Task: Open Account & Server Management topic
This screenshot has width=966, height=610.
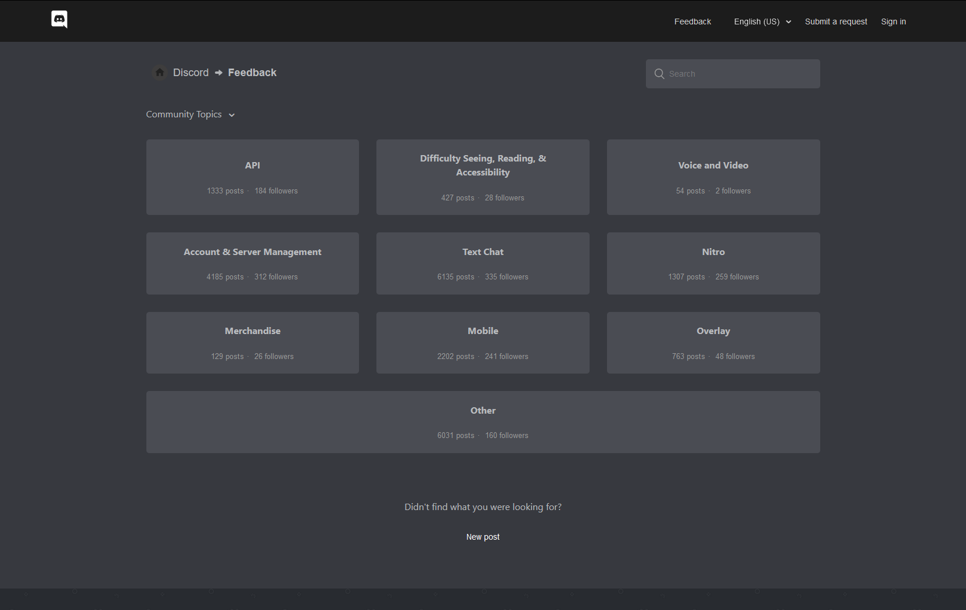Action: [x=253, y=263]
